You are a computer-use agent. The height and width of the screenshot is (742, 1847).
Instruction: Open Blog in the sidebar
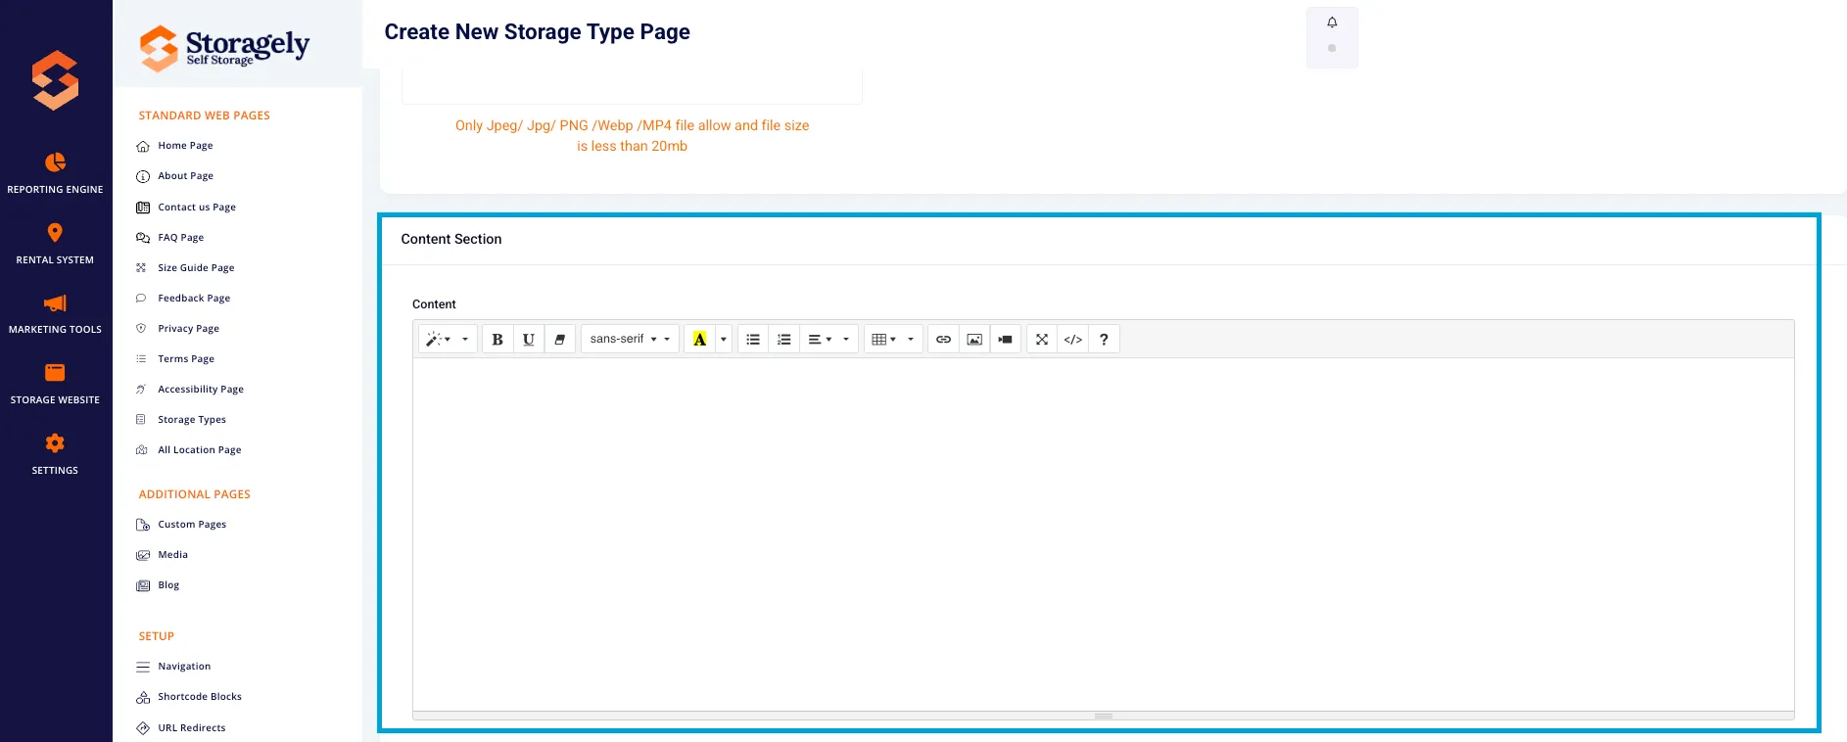168,585
